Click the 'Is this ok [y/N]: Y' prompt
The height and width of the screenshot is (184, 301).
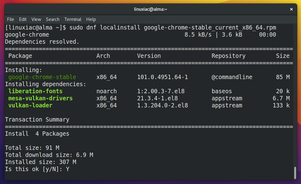click(37, 169)
